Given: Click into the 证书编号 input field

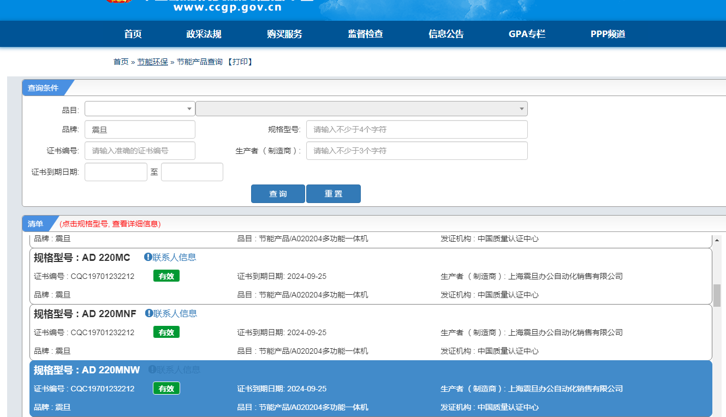Looking at the screenshot, I should pos(140,151).
